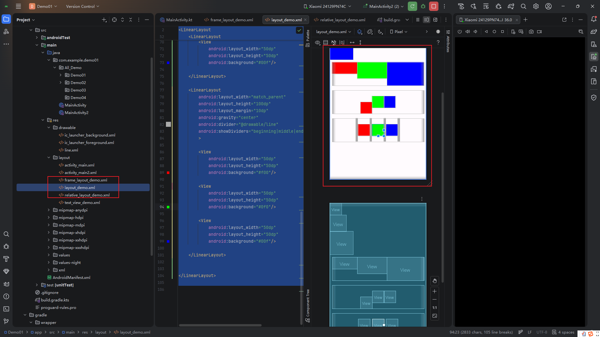
Task: Open MainActivity2 (2) run configuration dropdown
Action: [x=384, y=6]
